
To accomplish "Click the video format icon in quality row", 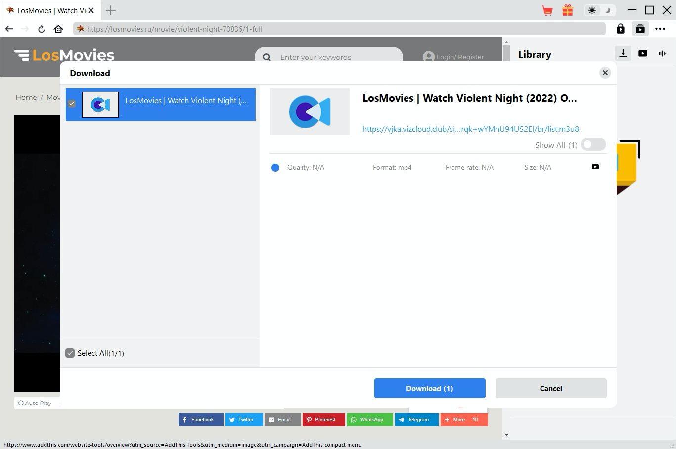I will (x=595, y=167).
